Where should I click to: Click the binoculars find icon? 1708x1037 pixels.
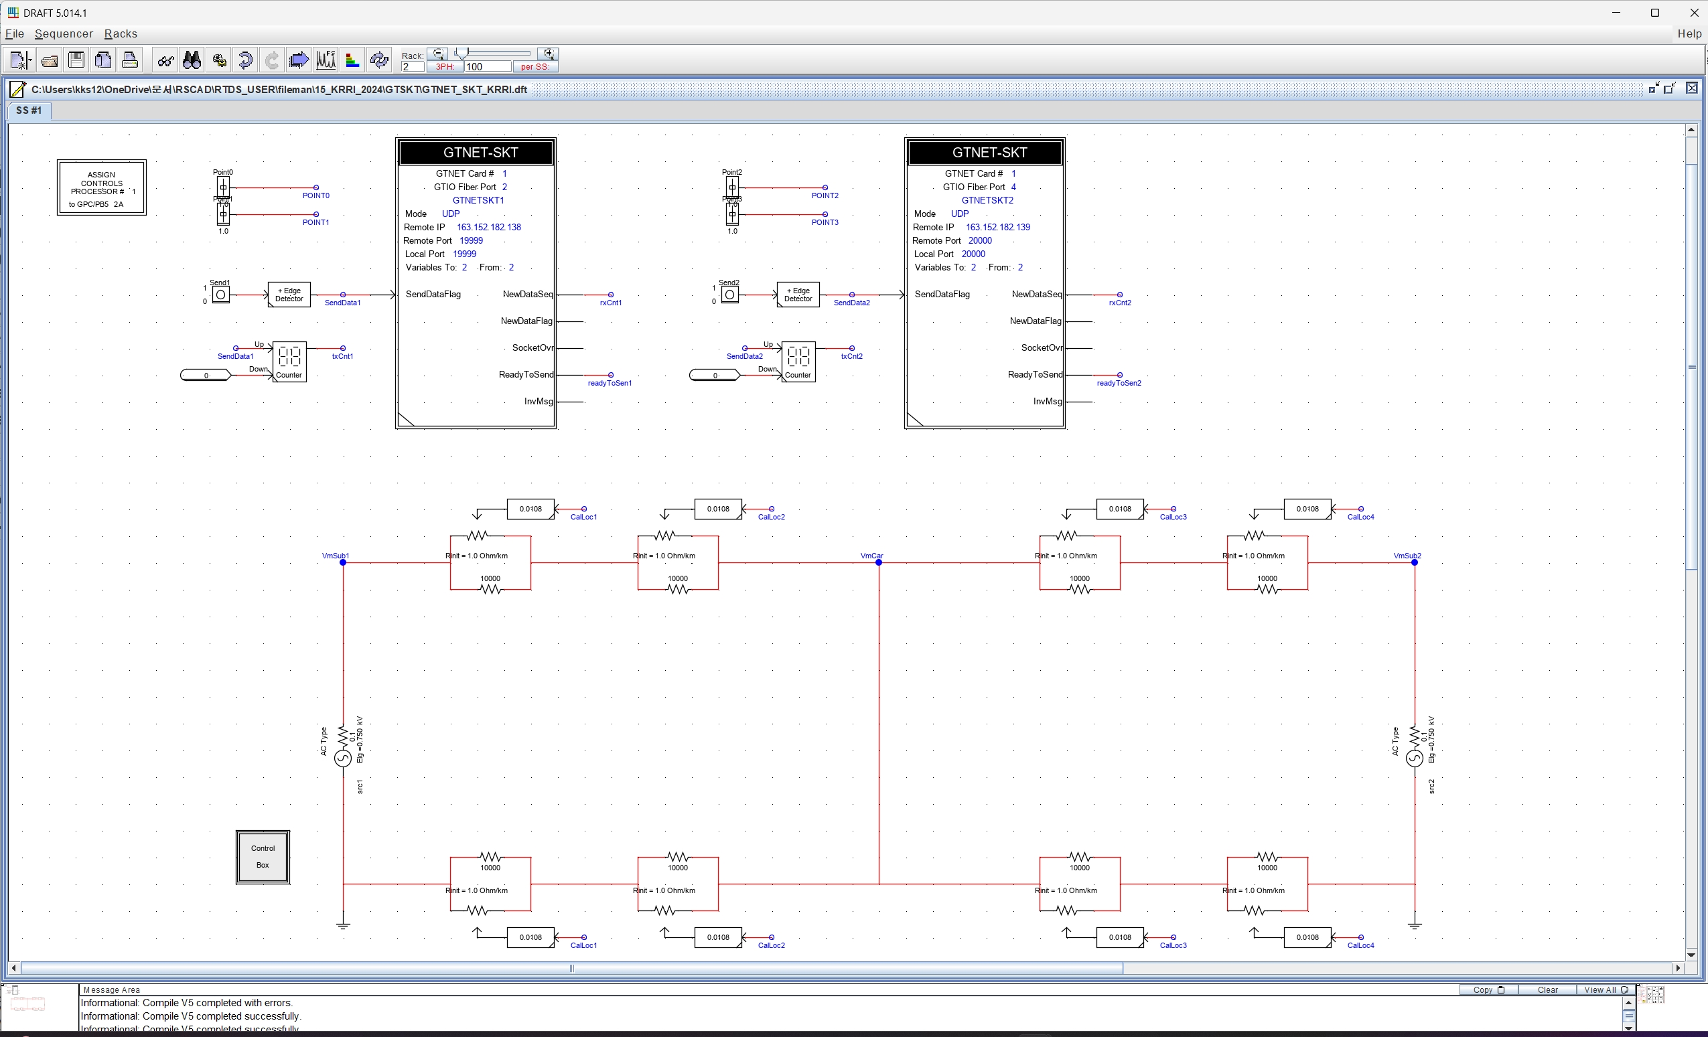[192, 60]
